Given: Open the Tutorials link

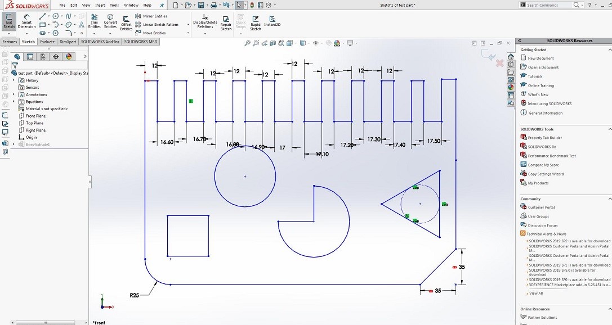Looking at the screenshot, I should point(535,76).
